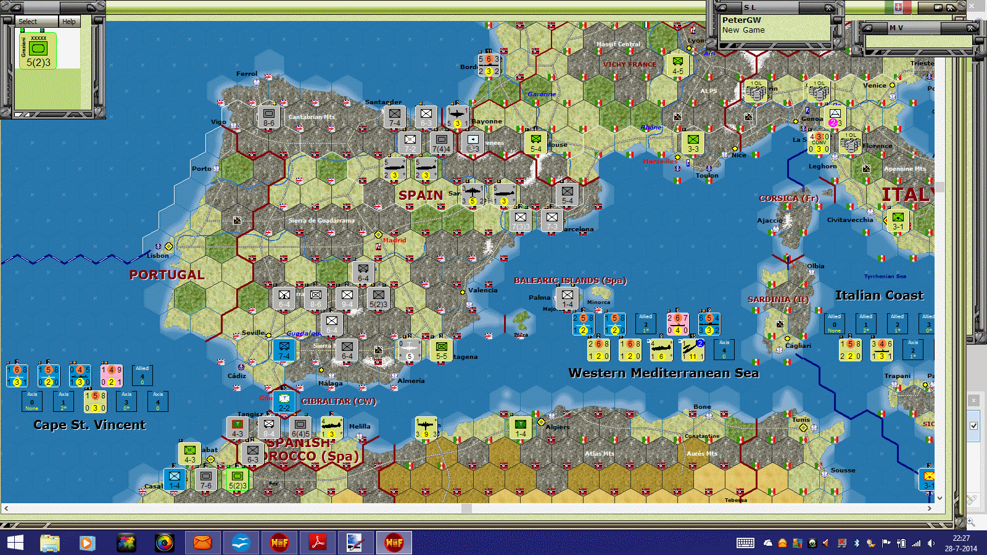Viewport: 987px width, 555px height.
Task: Select the 5-4 green unit near Toulouse
Action: click(536, 142)
